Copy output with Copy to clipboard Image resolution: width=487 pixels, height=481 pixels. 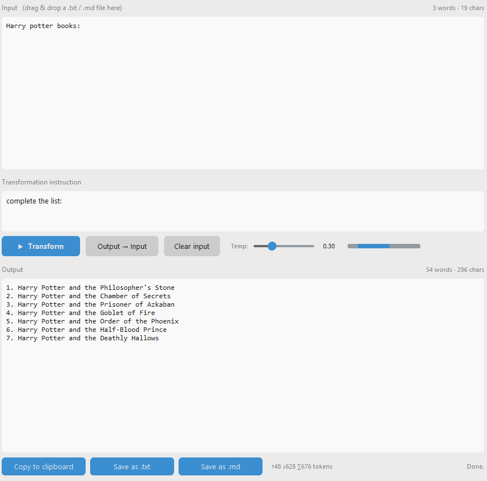44,466
